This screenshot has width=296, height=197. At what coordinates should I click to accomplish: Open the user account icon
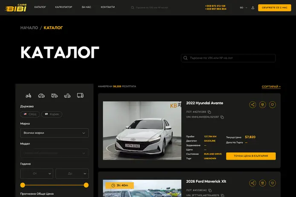click(253, 8)
